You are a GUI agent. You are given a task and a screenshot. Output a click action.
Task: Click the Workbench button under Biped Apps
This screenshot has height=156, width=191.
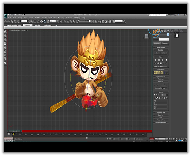(x=164, y=53)
